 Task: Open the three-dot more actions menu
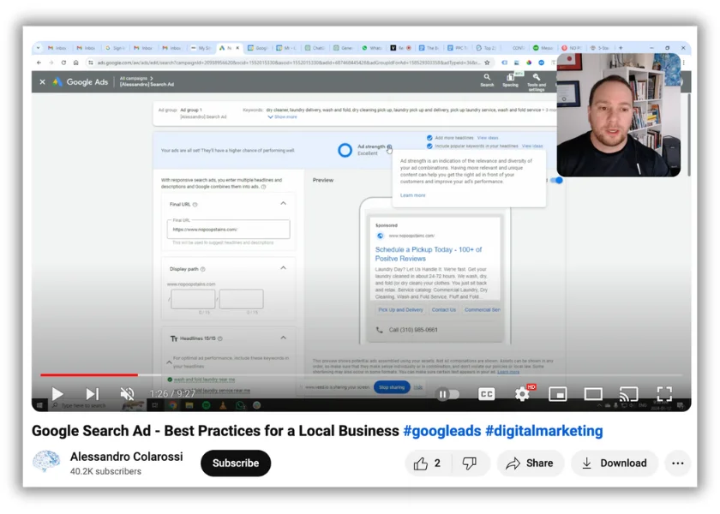coord(678,463)
